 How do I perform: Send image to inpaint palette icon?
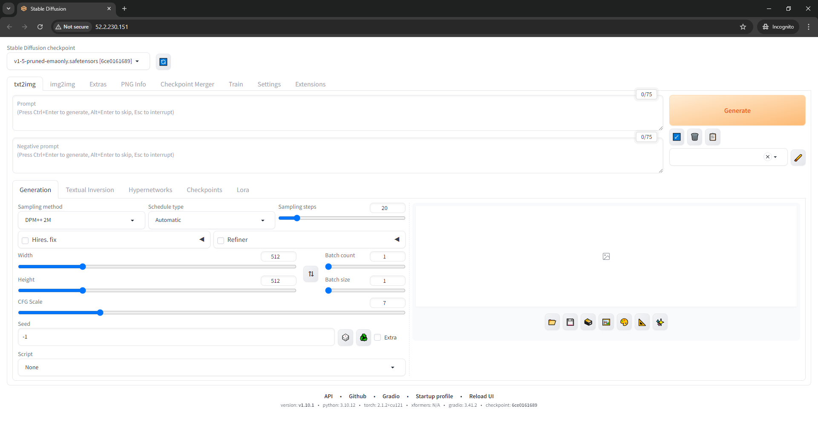624,322
